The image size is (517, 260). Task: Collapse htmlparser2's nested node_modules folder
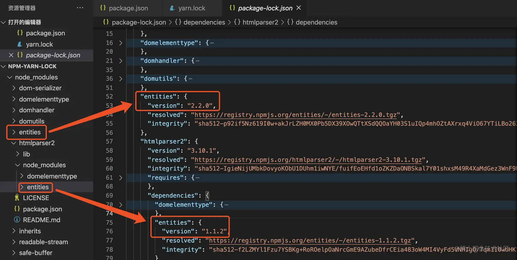tap(17, 165)
